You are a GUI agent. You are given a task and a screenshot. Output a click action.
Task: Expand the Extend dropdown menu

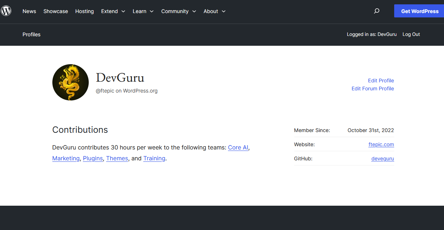[113, 11]
